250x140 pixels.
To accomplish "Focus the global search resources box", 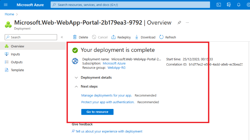I will click(130, 5).
